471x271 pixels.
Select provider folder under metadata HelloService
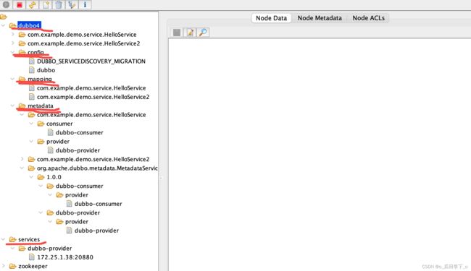click(x=58, y=142)
